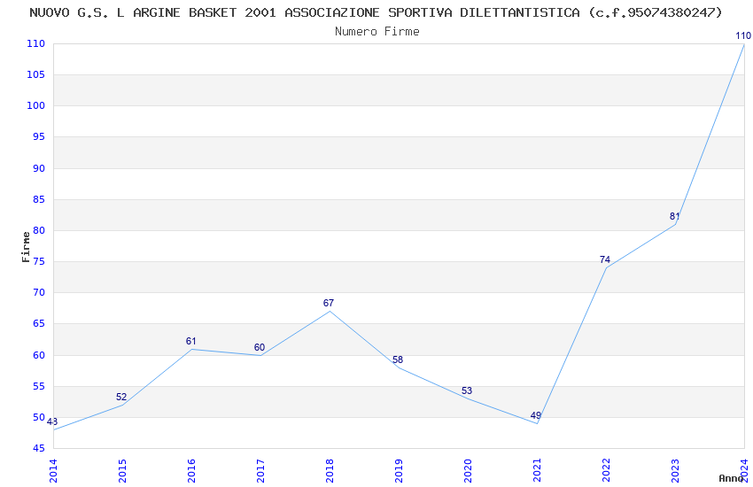Click the data label 60 for 2017
This screenshot has height=487, width=753.
pos(260,347)
